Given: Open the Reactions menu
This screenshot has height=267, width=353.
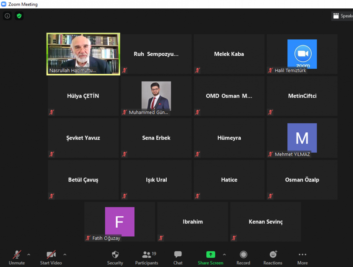Looking at the screenshot, I should click(273, 257).
